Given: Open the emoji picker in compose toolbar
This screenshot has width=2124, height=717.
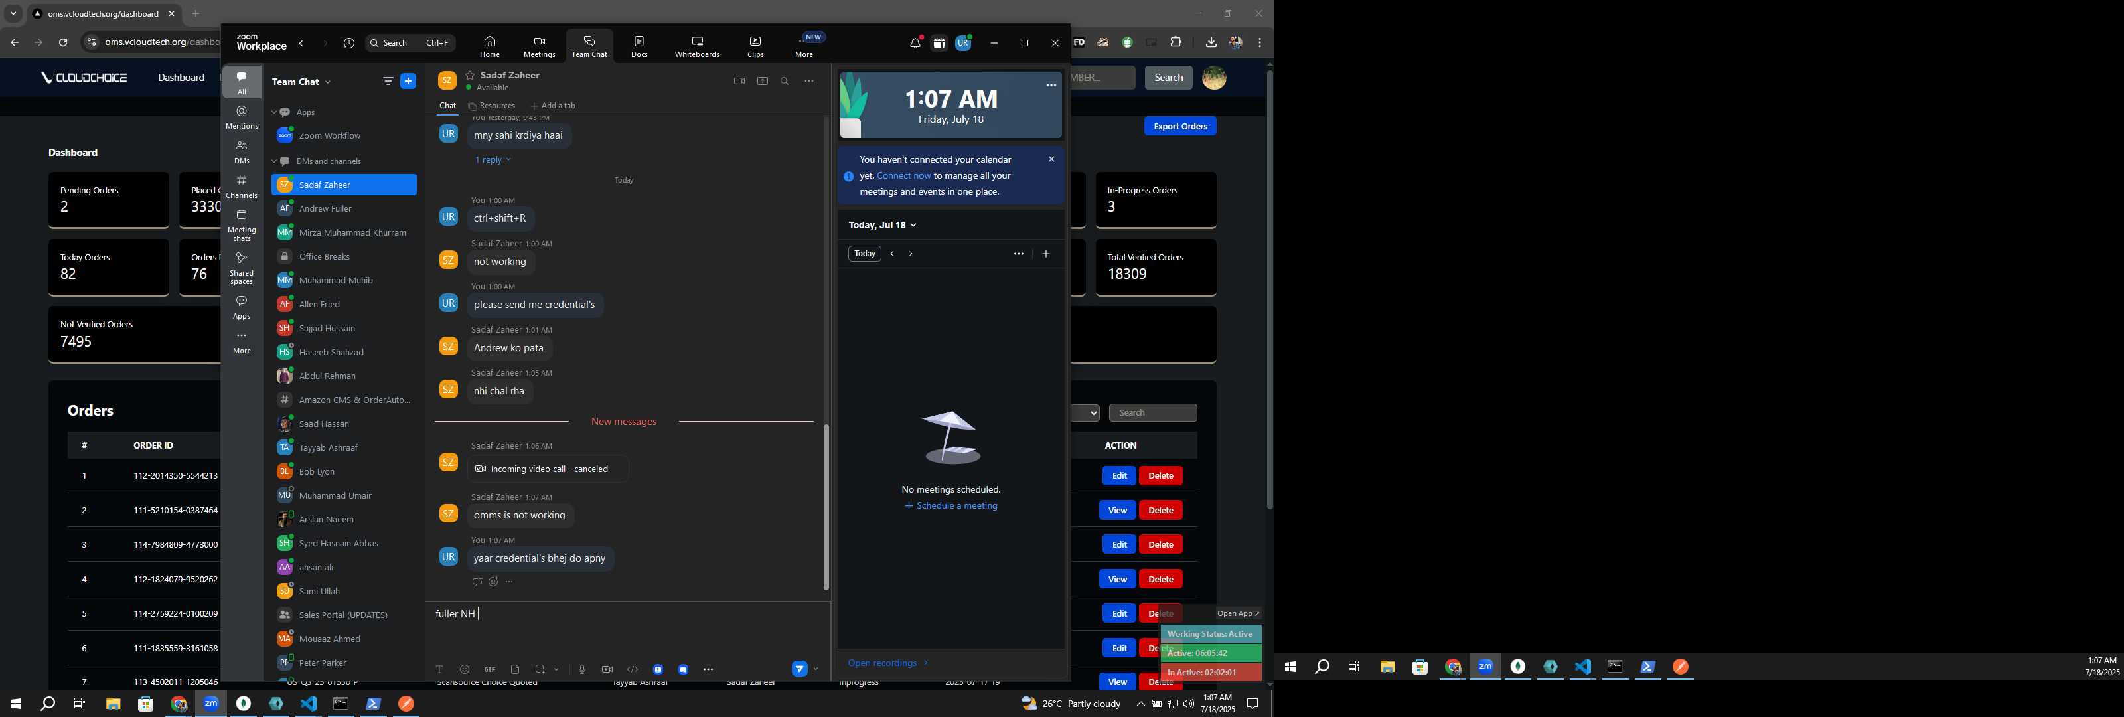Looking at the screenshot, I should (464, 669).
